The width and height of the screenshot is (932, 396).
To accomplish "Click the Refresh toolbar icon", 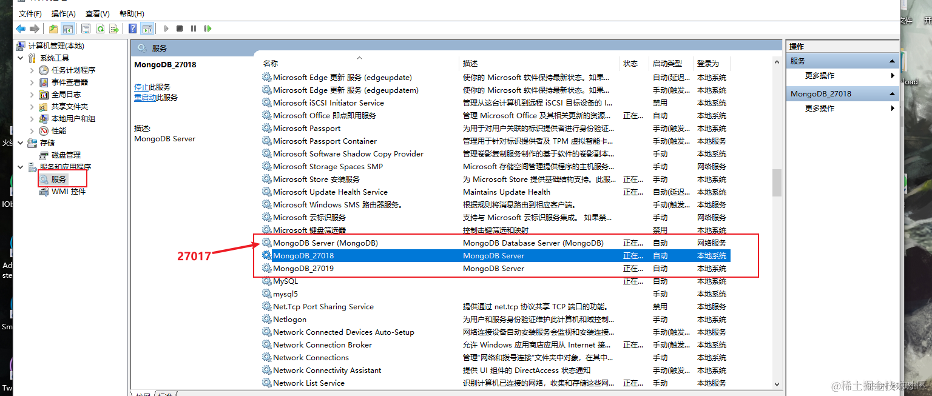I will coord(100,29).
